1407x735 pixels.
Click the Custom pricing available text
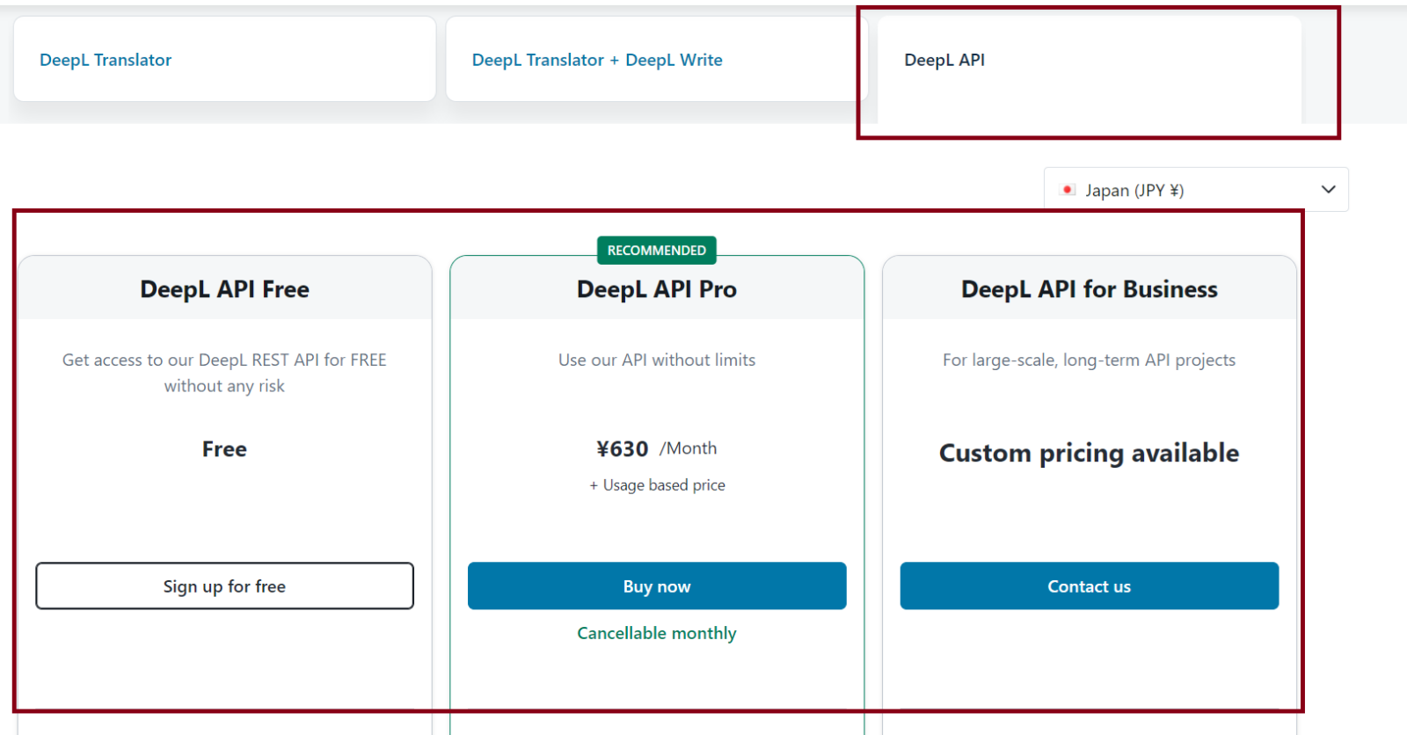pyautogui.click(x=1089, y=453)
